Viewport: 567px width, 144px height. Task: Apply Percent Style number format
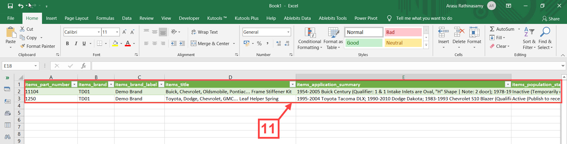point(259,43)
